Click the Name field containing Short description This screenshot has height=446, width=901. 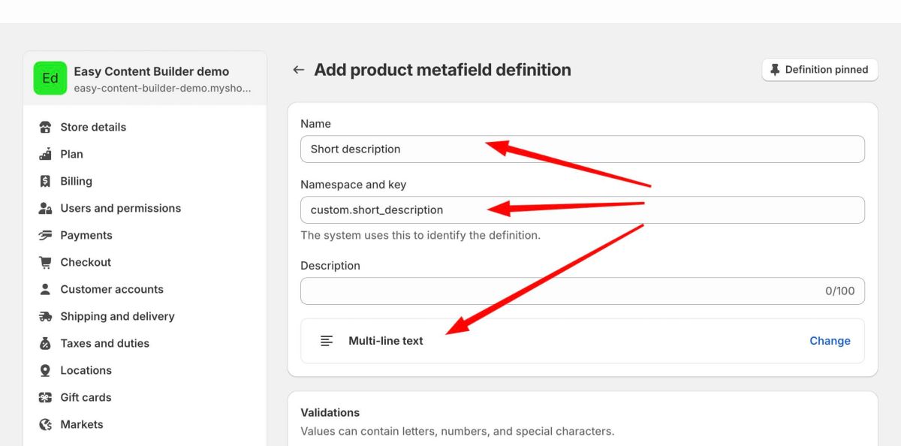coord(582,149)
